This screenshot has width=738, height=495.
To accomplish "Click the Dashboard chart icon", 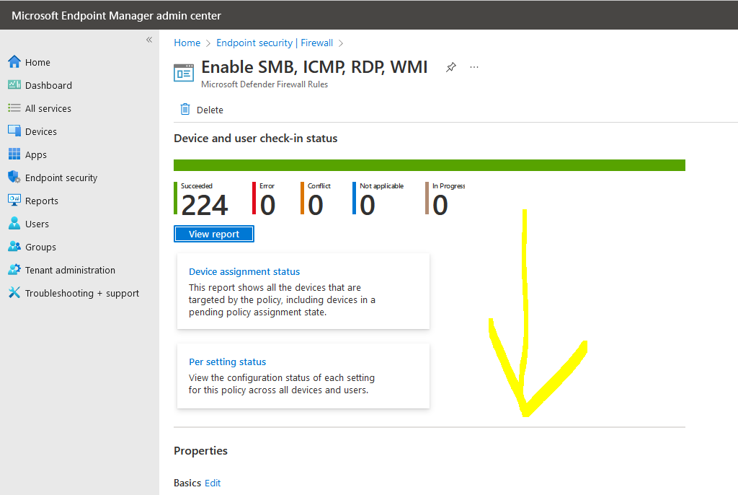I will point(14,85).
